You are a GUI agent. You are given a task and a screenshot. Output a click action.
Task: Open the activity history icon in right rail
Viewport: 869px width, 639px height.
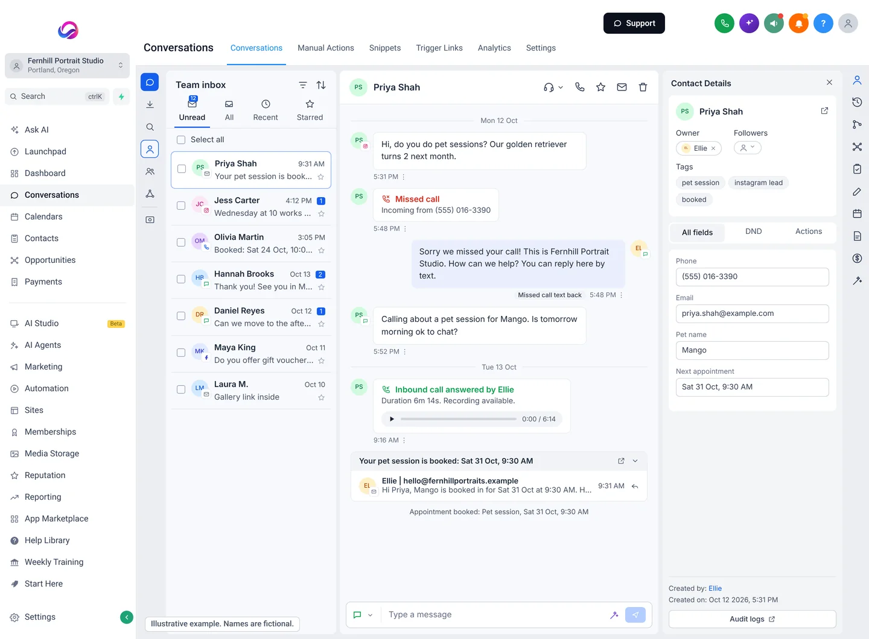857,102
